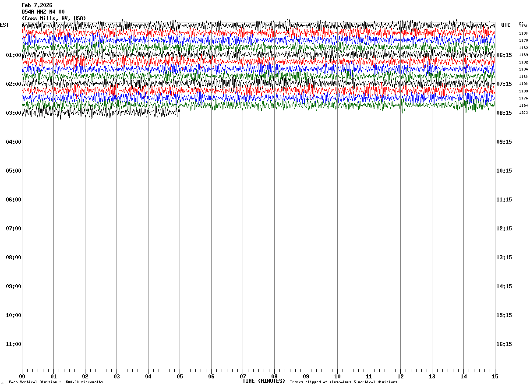The width and height of the screenshot is (530, 388).
Task: Click the UTC time label '13:15'
Action: tap(504, 257)
